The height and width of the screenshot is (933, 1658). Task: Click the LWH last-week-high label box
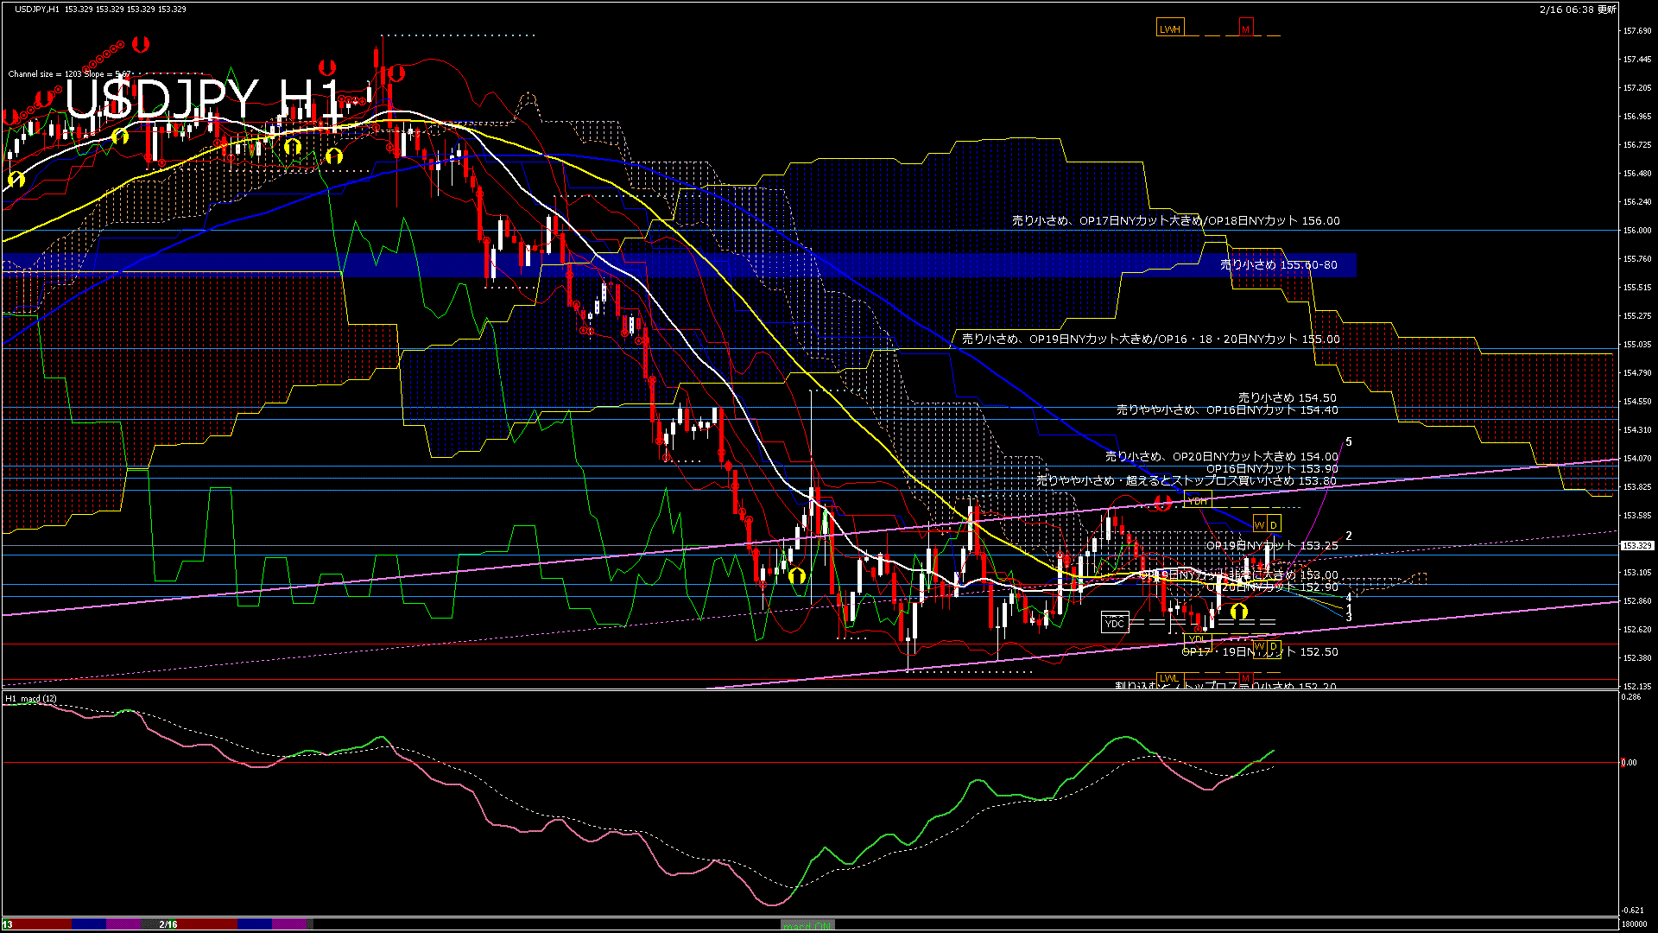click(1169, 29)
